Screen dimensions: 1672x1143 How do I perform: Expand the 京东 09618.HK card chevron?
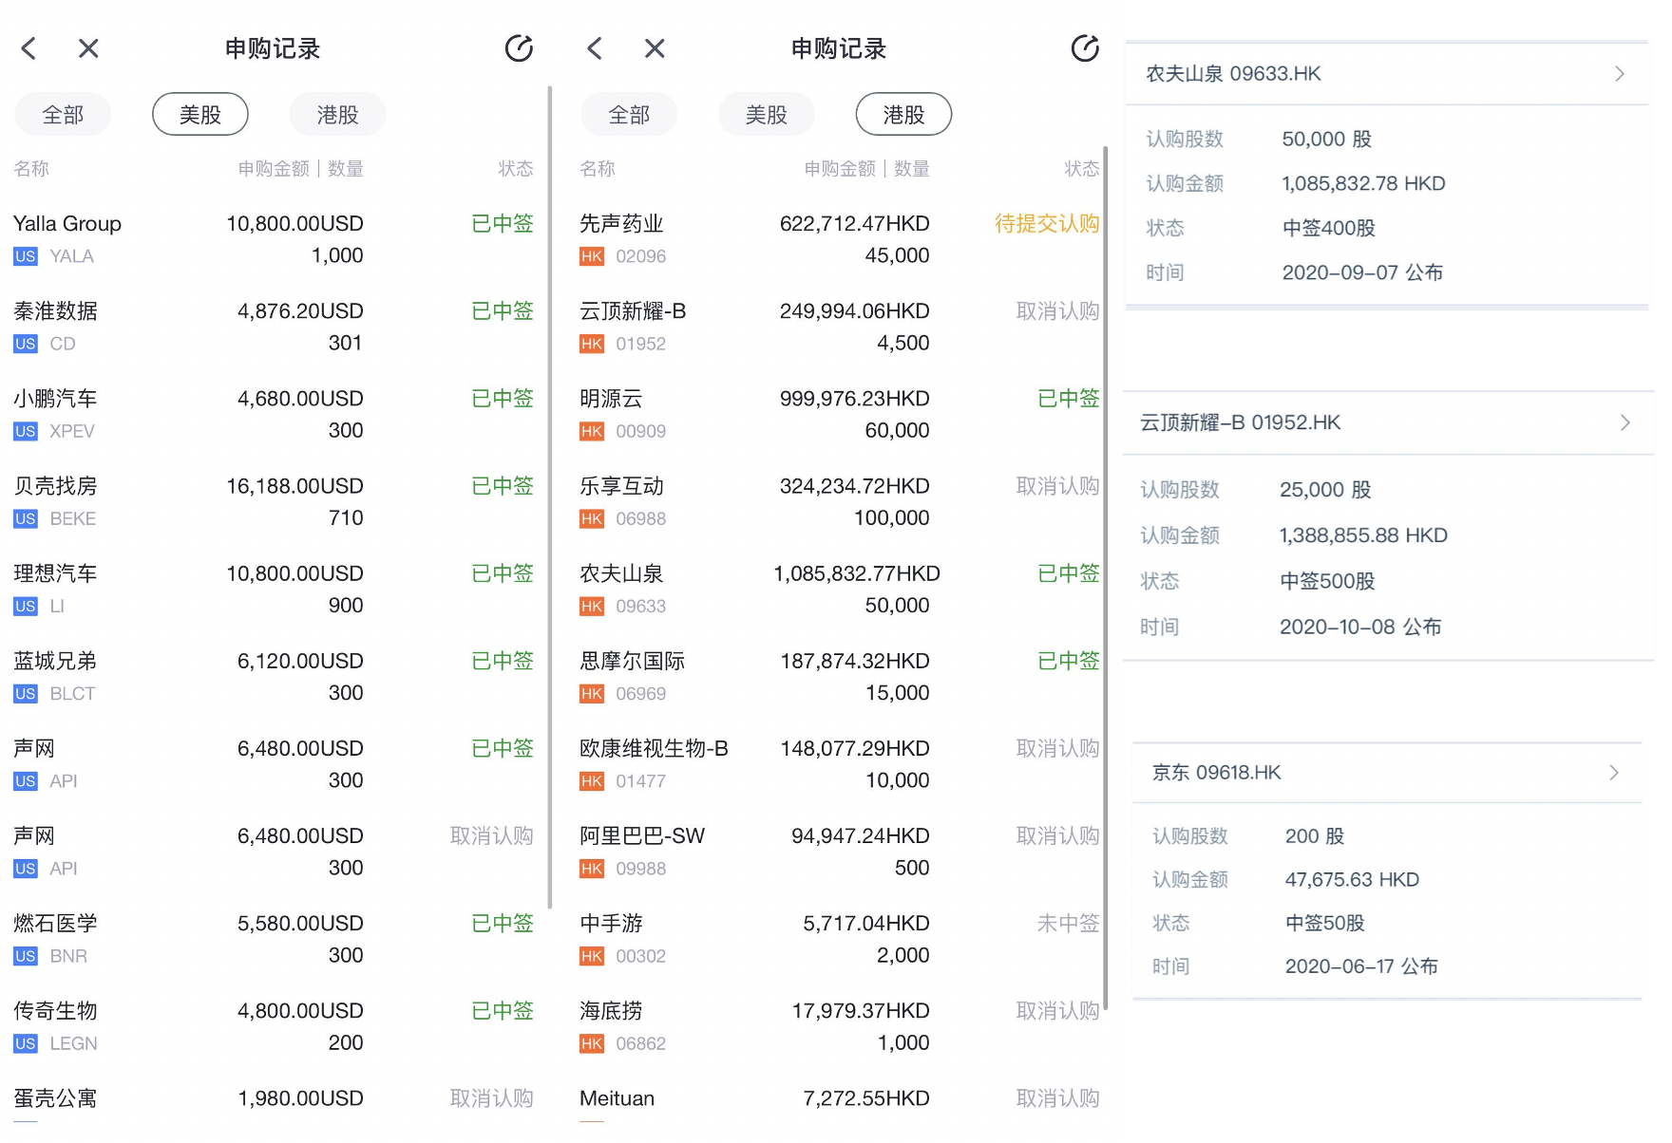pyautogui.click(x=1614, y=773)
